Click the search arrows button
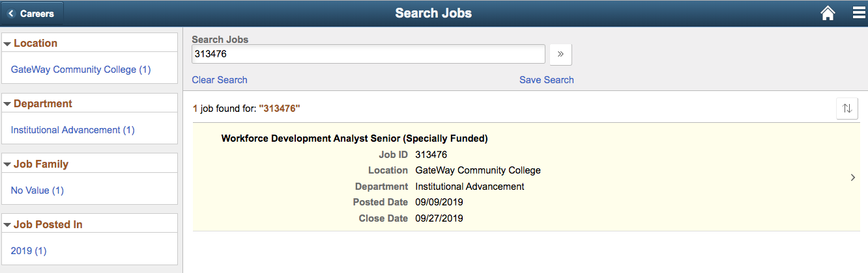The image size is (868, 273). [x=560, y=55]
